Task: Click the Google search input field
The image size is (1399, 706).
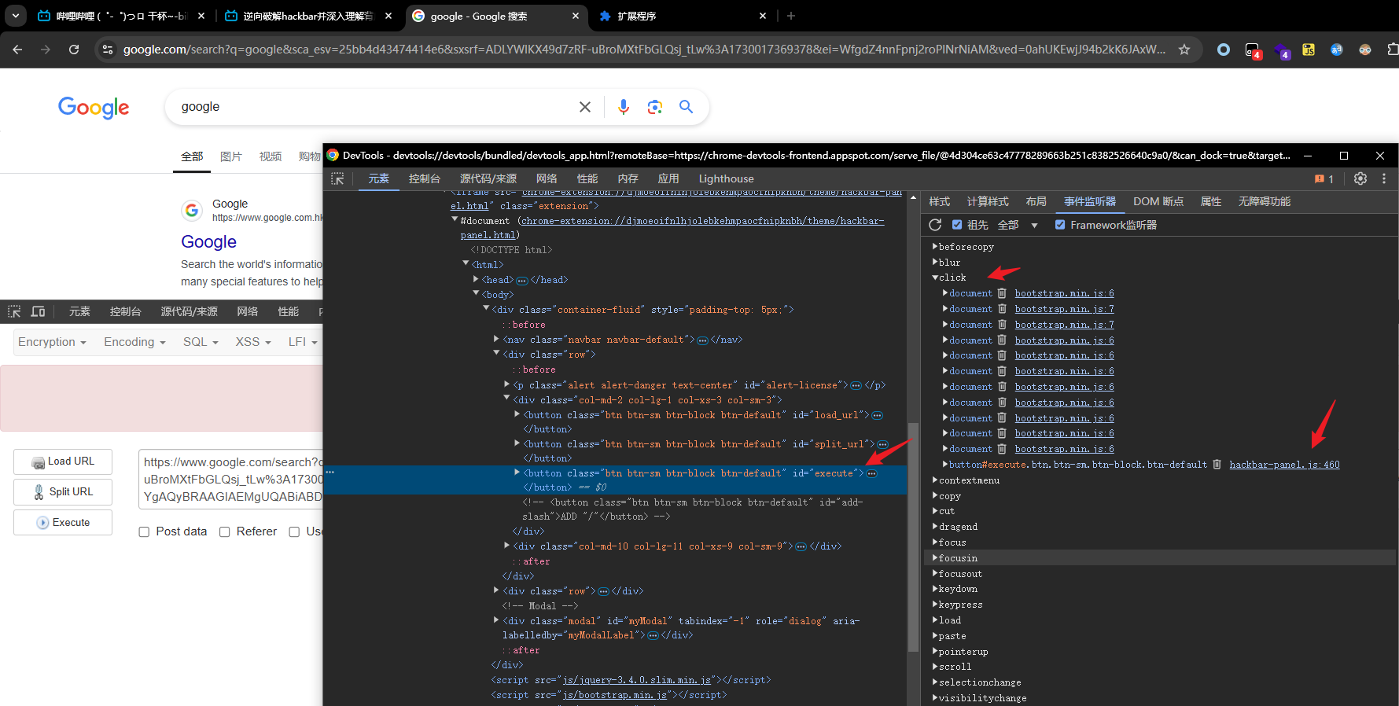Action: pyautogui.click(x=370, y=107)
